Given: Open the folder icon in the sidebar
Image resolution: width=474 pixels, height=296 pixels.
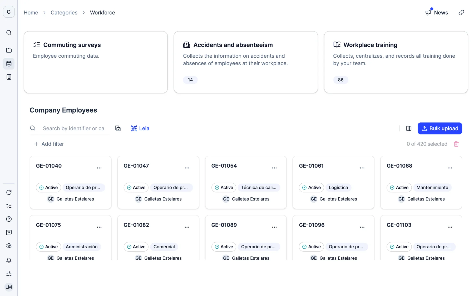Looking at the screenshot, I should point(9,50).
